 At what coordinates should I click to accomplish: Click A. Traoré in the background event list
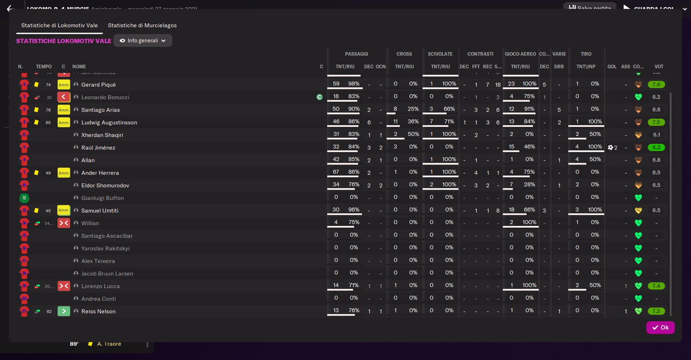[109, 344]
